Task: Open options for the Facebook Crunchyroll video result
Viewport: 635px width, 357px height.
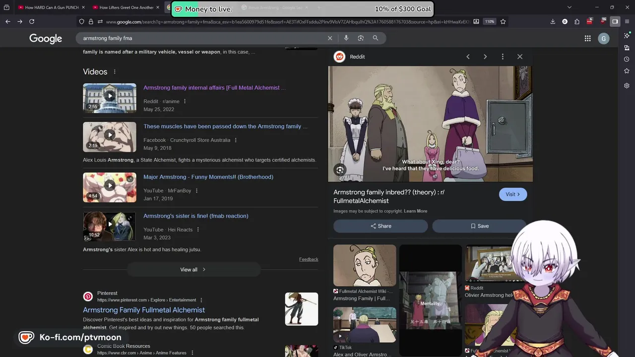Action: tap(236, 140)
